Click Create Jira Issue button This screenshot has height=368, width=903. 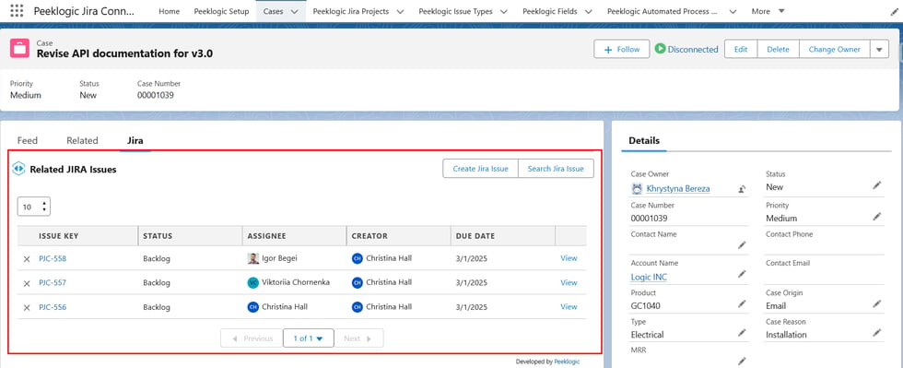point(481,169)
